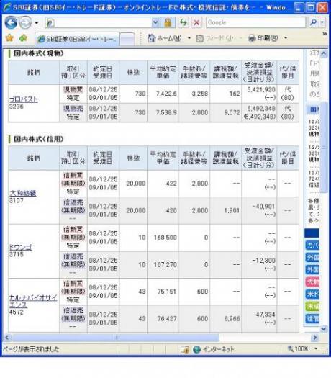Click the カバ sidebar banner button
Viewport: 331px width, 378px height.
point(312,246)
